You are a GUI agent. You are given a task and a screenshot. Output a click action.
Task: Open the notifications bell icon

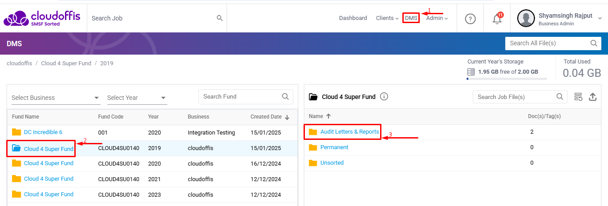pyautogui.click(x=497, y=19)
